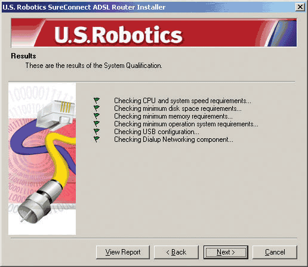Click green flag beside disk space check

tap(97, 108)
